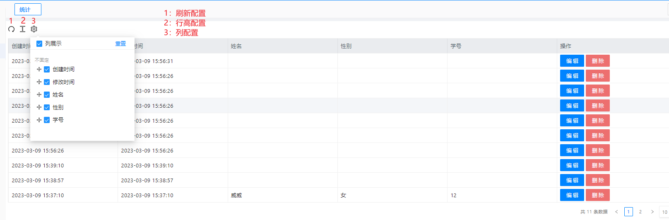Screen dimensions: 669x220
Task: Click drag handle icon for 修改时间 column
Action: [x=39, y=82]
